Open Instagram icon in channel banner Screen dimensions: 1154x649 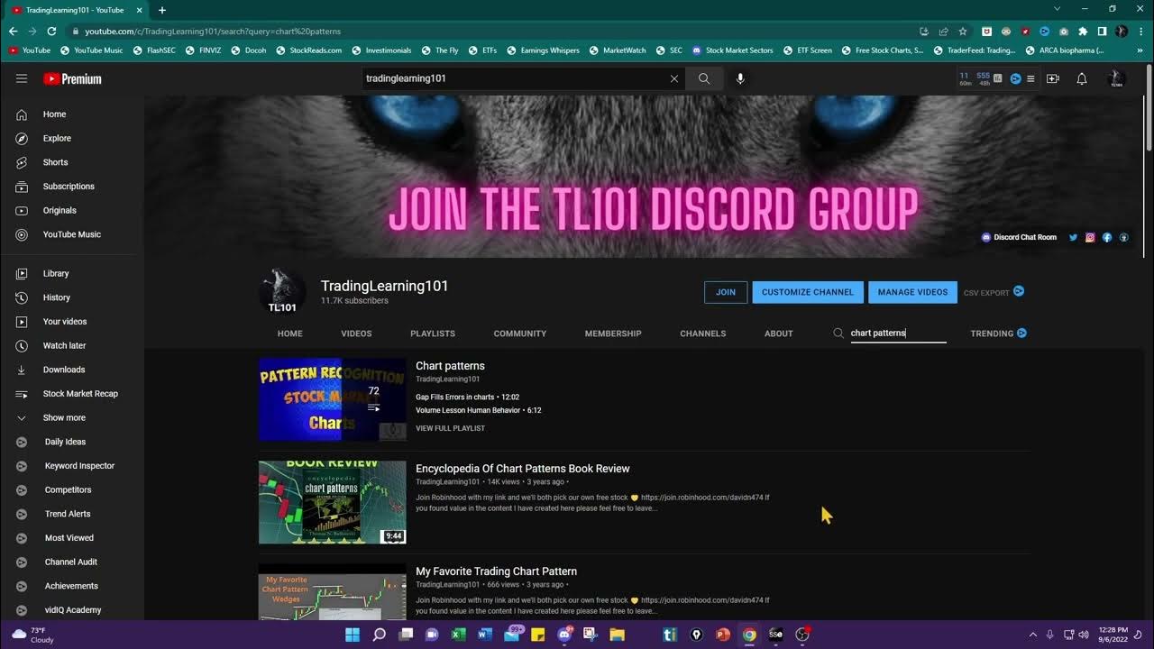click(x=1090, y=237)
